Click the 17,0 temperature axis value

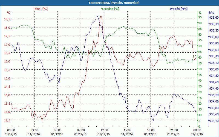7,45
